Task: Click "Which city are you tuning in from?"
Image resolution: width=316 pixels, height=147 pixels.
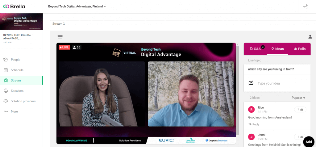Action: click(271, 69)
